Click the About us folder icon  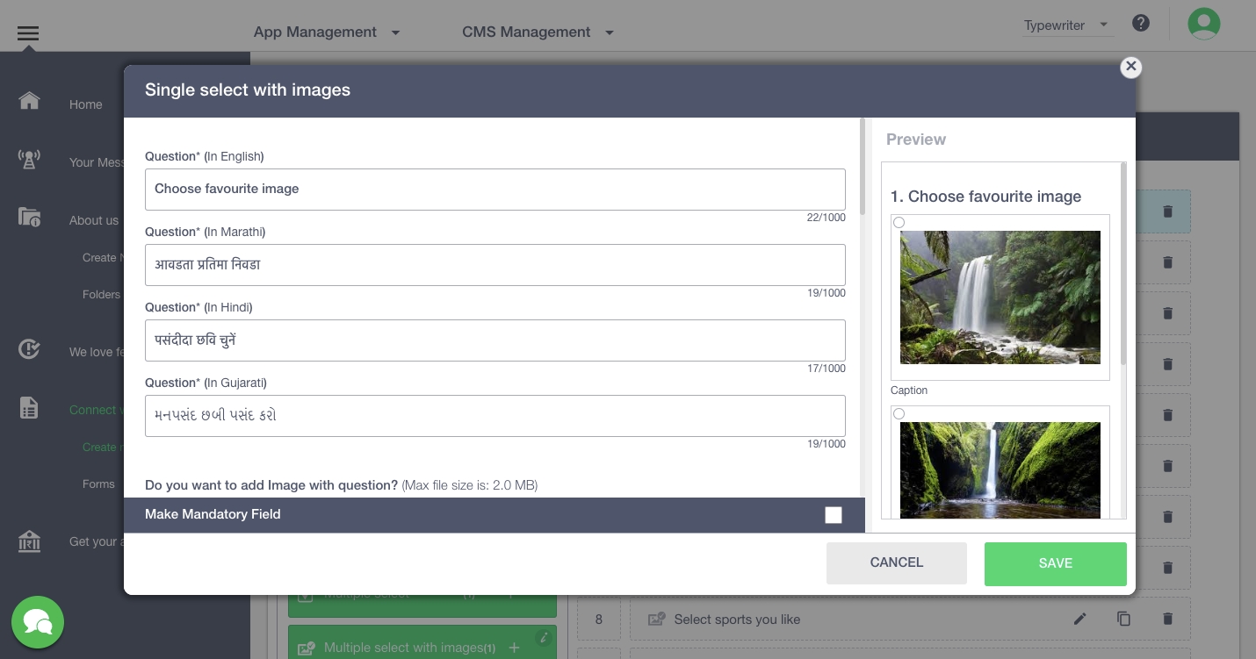(x=29, y=218)
